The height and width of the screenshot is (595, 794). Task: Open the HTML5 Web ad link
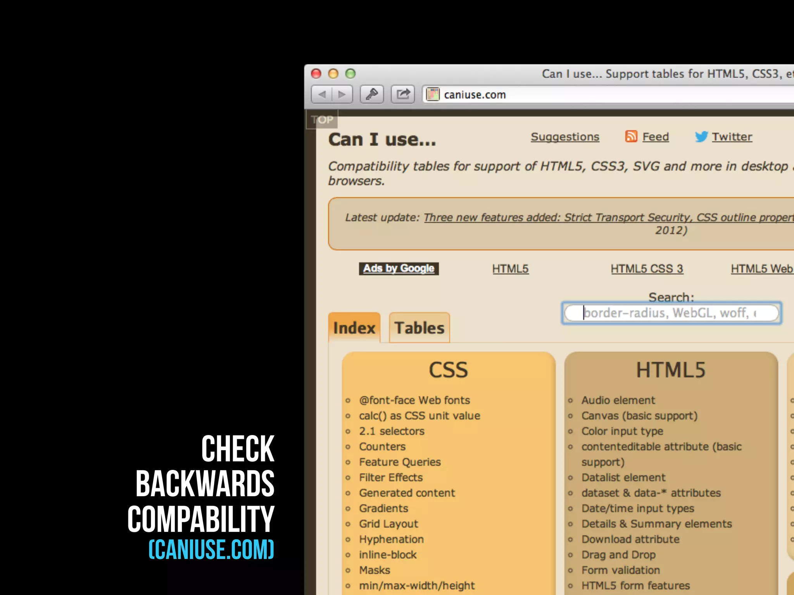762,269
